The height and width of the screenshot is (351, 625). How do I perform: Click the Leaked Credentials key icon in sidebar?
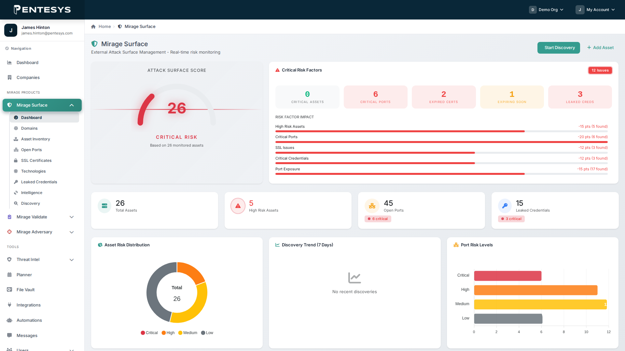pos(16,182)
